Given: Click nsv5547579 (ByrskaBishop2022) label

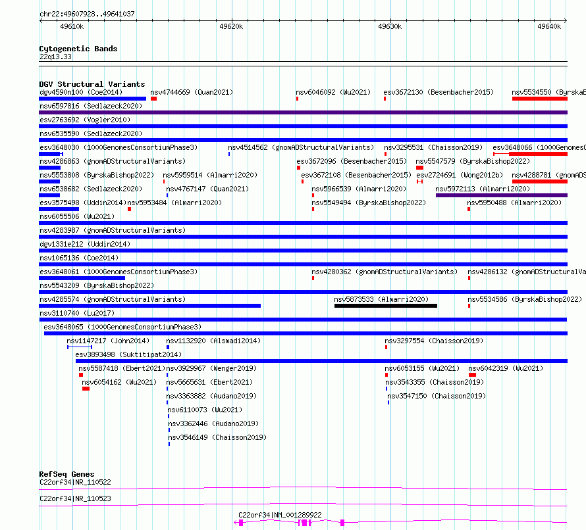Looking at the screenshot, I should [x=473, y=161].
